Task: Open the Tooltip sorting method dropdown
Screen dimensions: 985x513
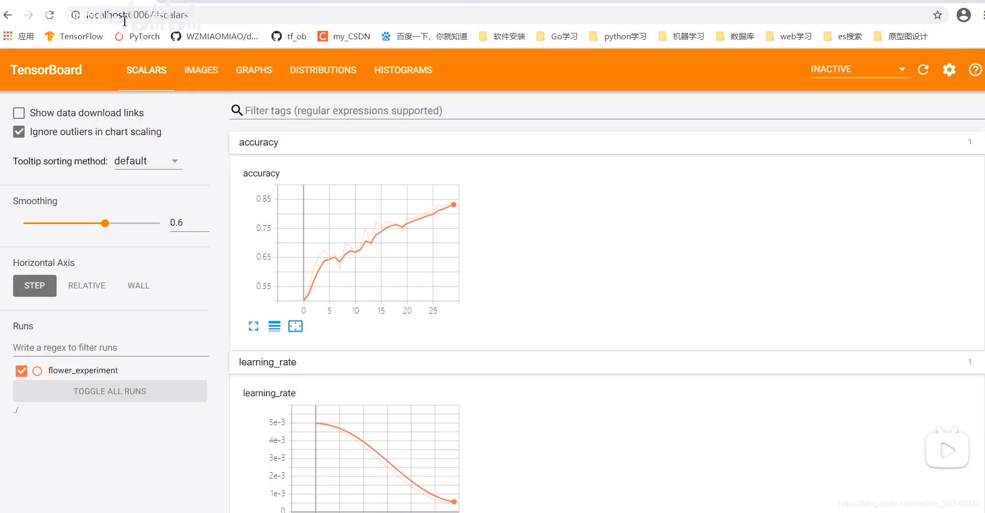Action: point(148,161)
